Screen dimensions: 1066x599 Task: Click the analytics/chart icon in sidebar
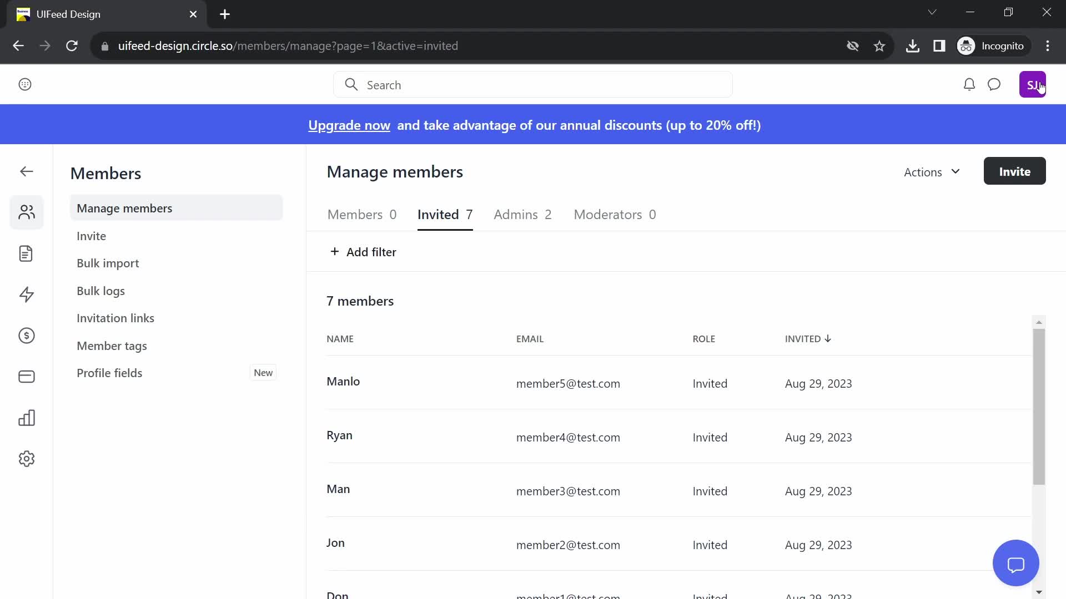[26, 418]
